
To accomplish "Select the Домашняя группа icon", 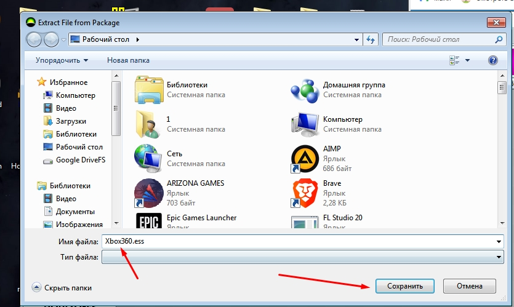I will 305,91.
